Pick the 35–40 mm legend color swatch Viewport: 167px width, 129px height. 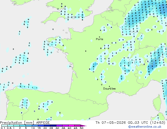click(x=65, y=126)
